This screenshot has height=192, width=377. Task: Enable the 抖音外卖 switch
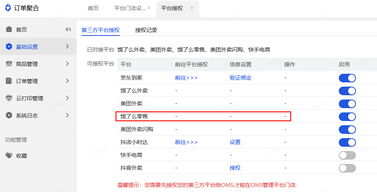tap(347, 168)
